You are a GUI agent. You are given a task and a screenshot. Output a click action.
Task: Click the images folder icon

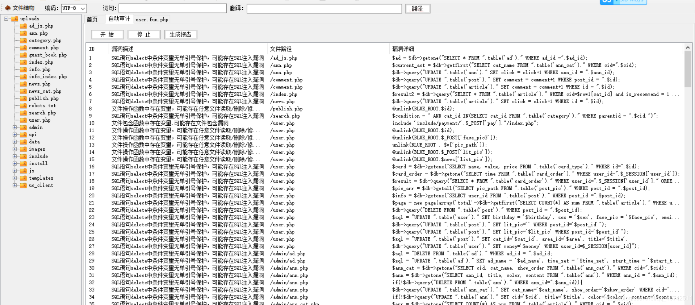[23, 149]
